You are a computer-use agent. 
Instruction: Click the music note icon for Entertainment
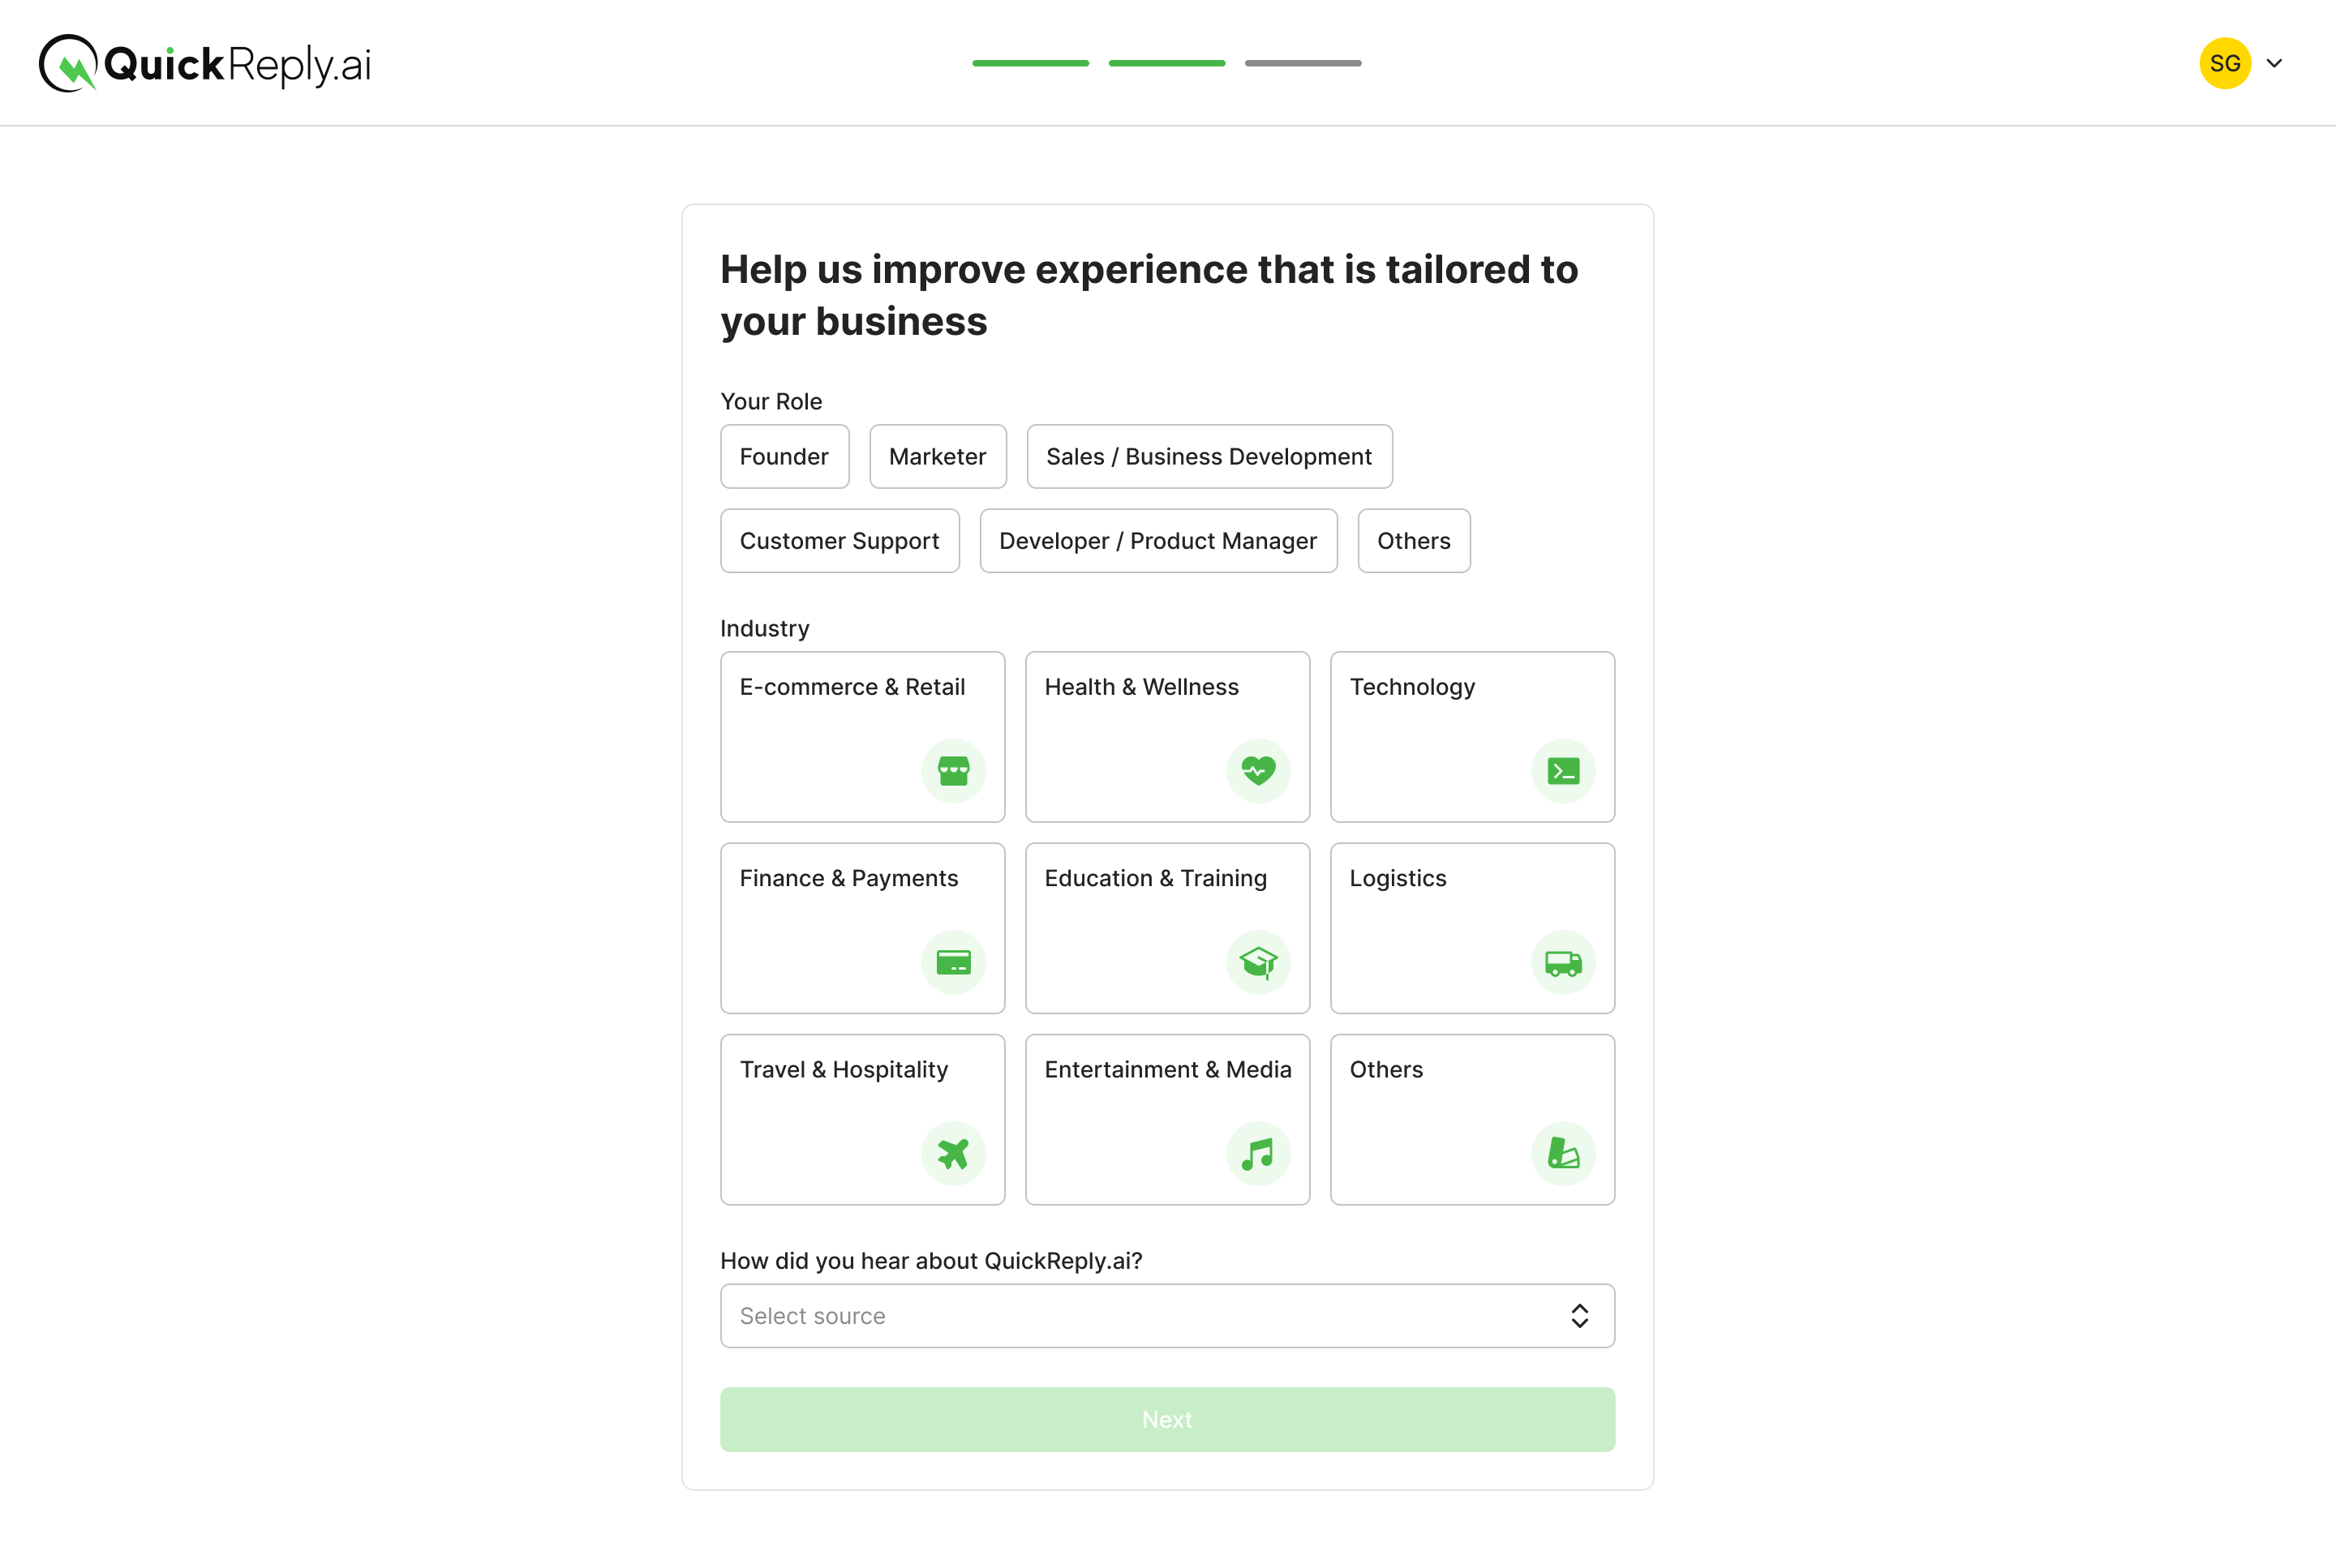1257,1153
